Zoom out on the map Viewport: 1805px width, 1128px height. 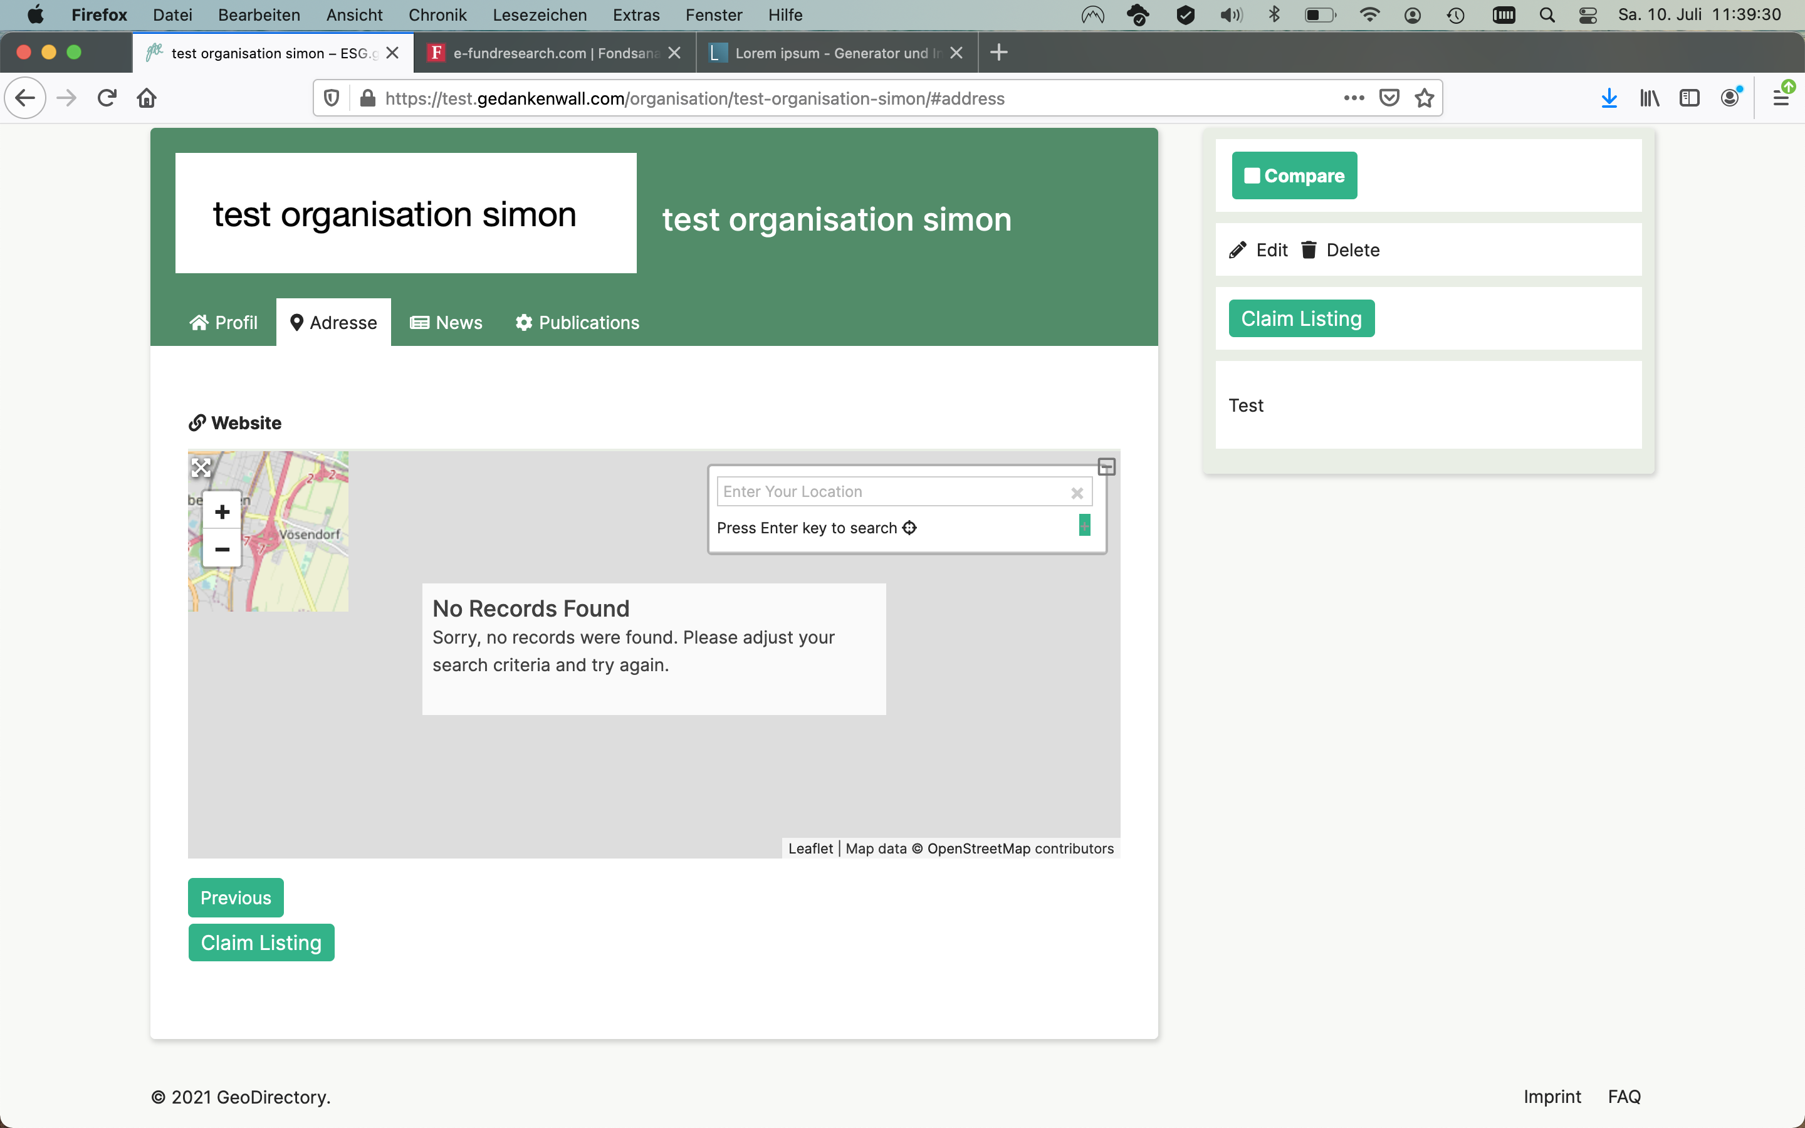tap(221, 550)
